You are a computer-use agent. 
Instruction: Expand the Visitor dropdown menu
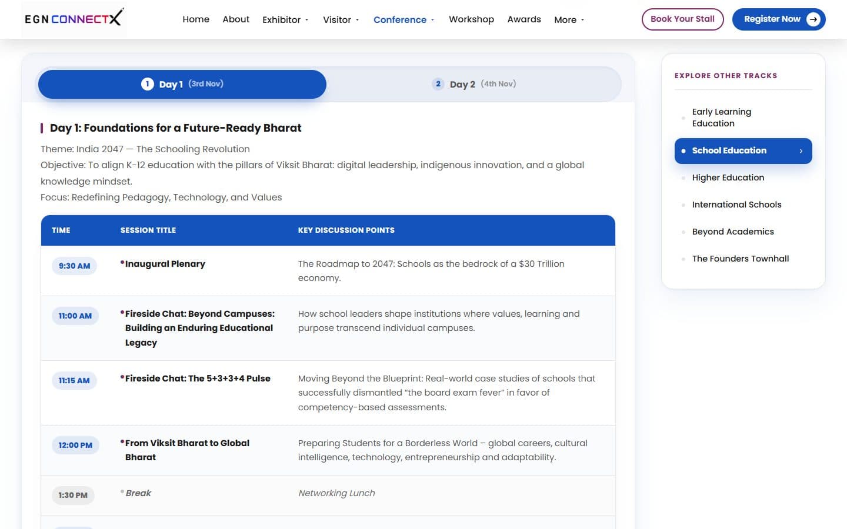coord(341,20)
